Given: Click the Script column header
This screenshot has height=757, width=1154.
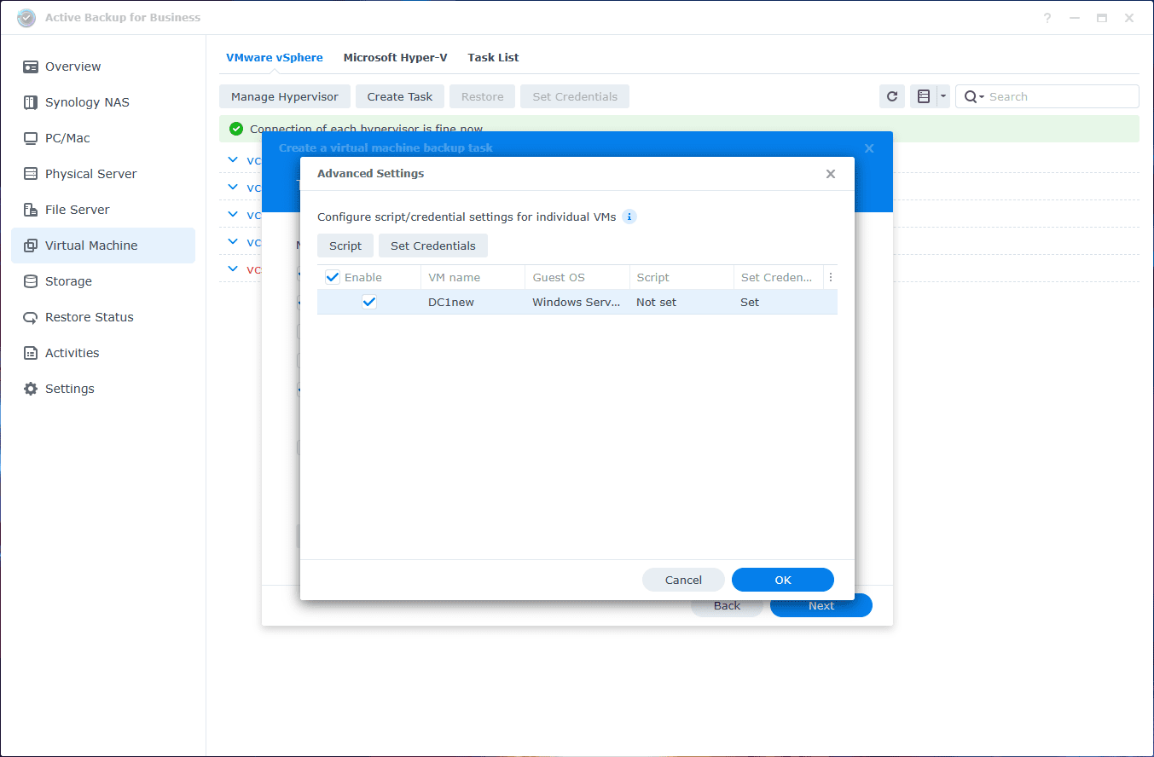Looking at the screenshot, I should pyautogui.click(x=681, y=277).
